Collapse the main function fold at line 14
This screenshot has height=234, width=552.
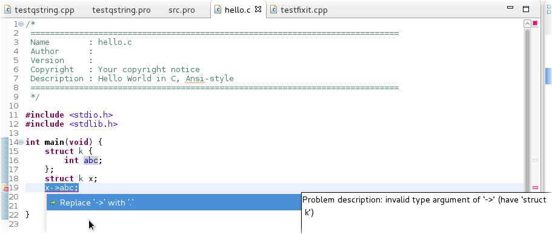21,142
